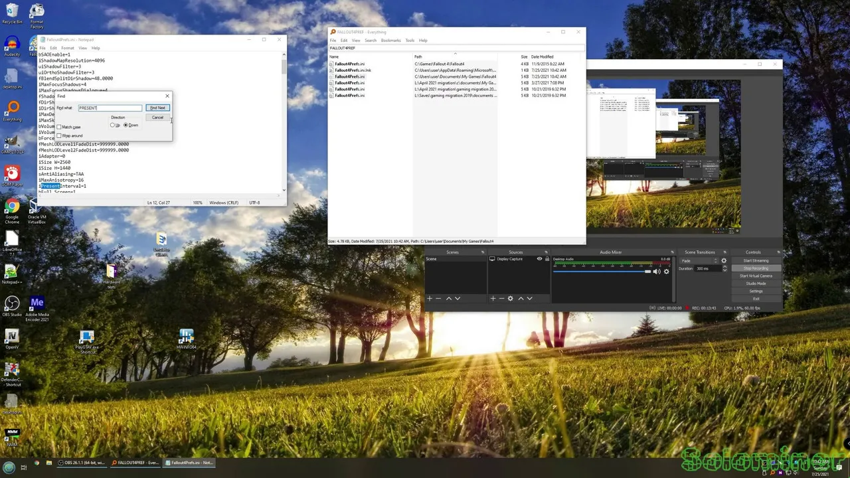The image size is (850, 478).
Task: Open the Format Factory desktop icon
Action: pyautogui.click(x=37, y=16)
